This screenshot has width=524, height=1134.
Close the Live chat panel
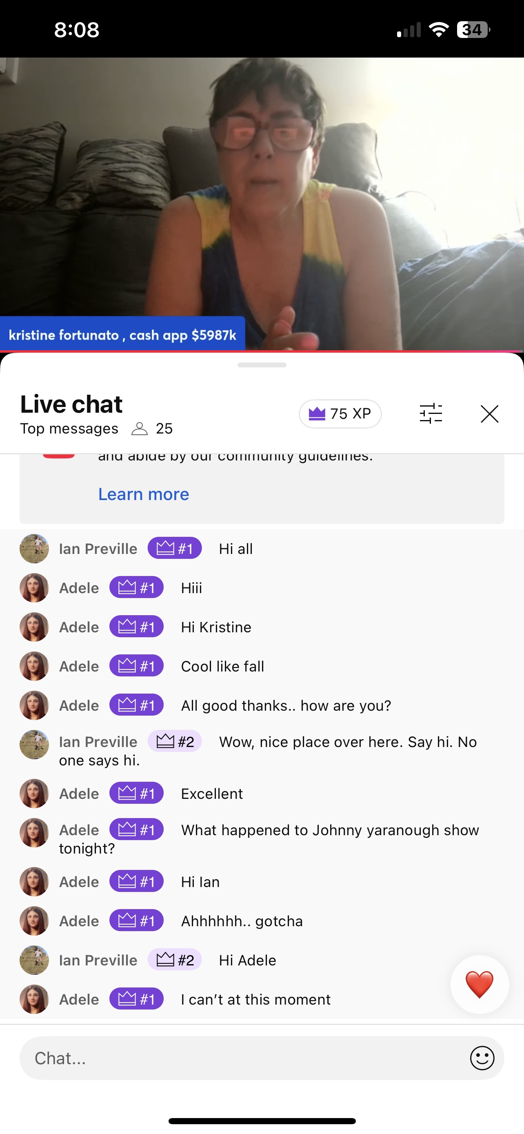tap(489, 414)
